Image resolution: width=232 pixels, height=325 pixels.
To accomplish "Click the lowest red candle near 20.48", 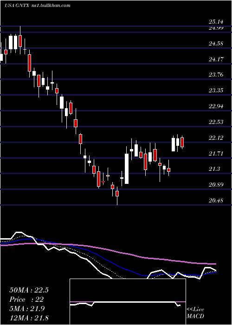I will pos(117,194).
